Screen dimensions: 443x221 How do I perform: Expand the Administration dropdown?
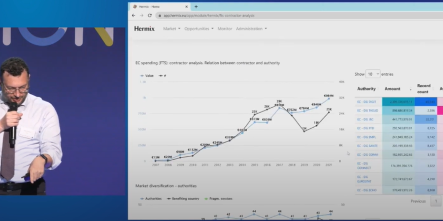click(251, 29)
